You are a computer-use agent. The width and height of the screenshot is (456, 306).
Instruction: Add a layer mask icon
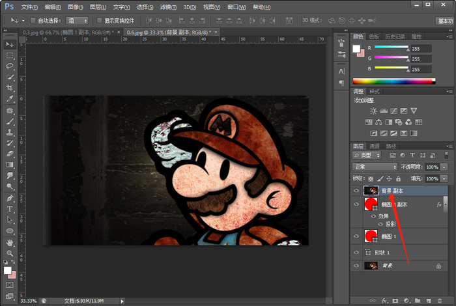(395, 301)
